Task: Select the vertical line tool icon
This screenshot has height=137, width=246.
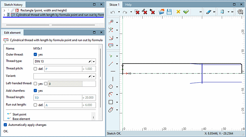Action: pos(113,79)
